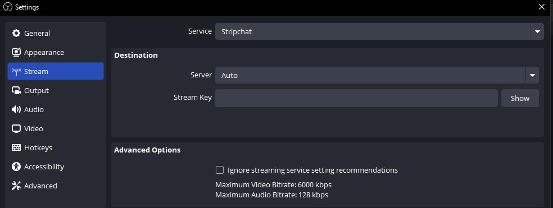Click the Service dropdown arrow
This screenshot has height=208, width=553.
(x=537, y=31)
